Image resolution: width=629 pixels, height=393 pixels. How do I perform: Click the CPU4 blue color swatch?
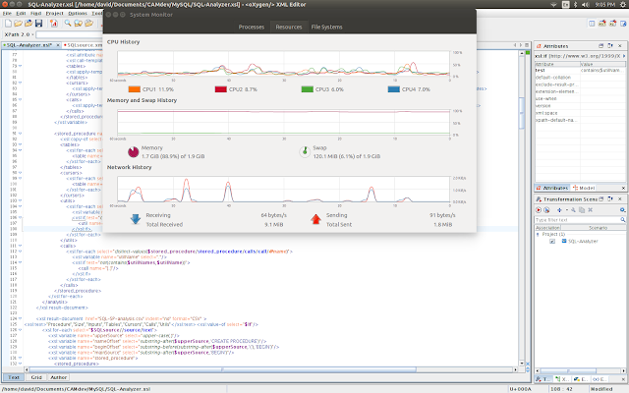point(394,89)
